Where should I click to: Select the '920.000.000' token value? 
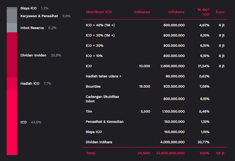[174, 86]
